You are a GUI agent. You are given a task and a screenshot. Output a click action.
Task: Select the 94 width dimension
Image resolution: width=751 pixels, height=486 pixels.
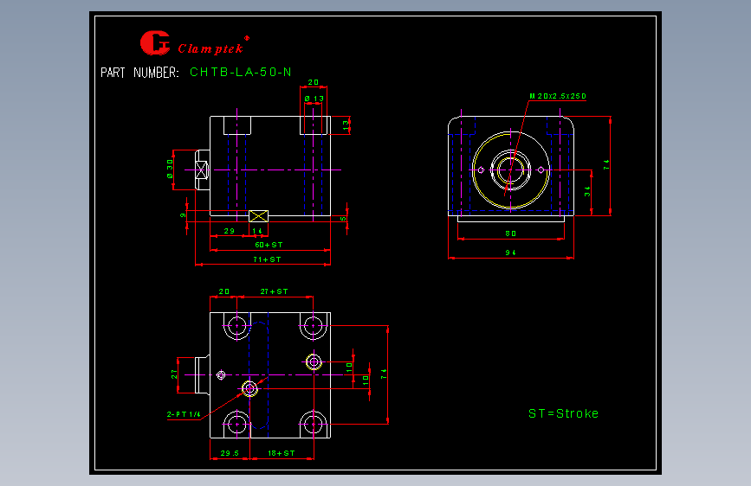point(510,253)
